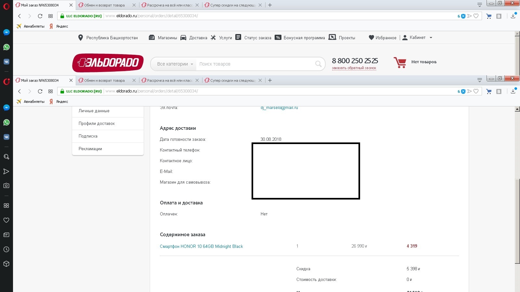Open the Магазины stores page
Image resolution: width=520 pixels, height=292 pixels.
tap(163, 38)
